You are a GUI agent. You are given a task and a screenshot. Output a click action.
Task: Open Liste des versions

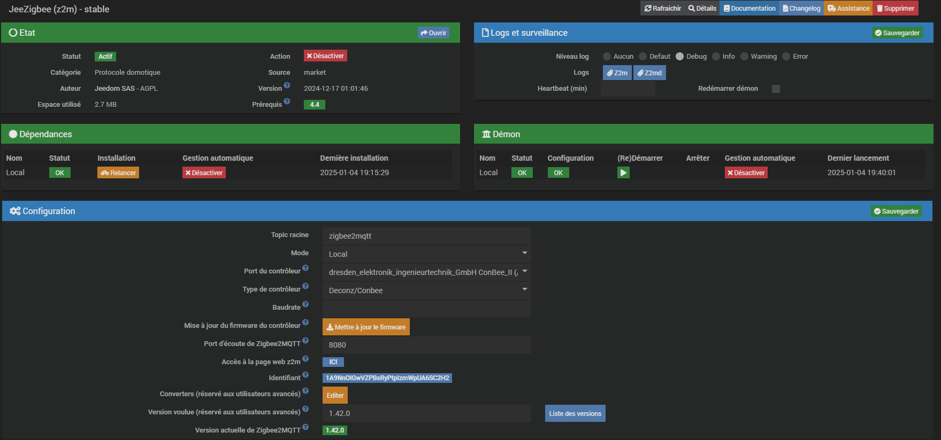click(x=575, y=413)
